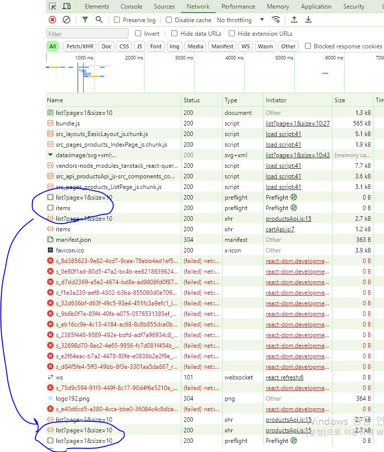The height and width of the screenshot is (452, 384).
Task: Click the 1000 ms overview timeline marker
Action: click(84, 57)
